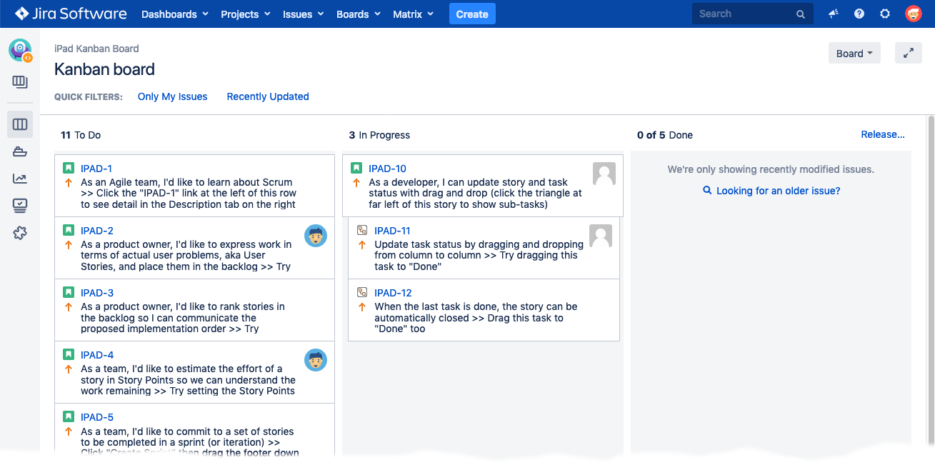Click the blue Create button

click(x=472, y=14)
